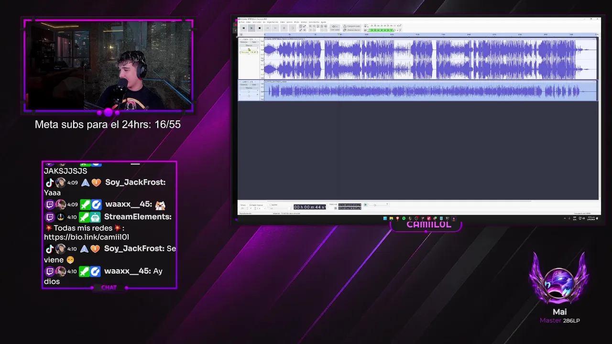Open the Audio Setup dropdown

point(335,28)
